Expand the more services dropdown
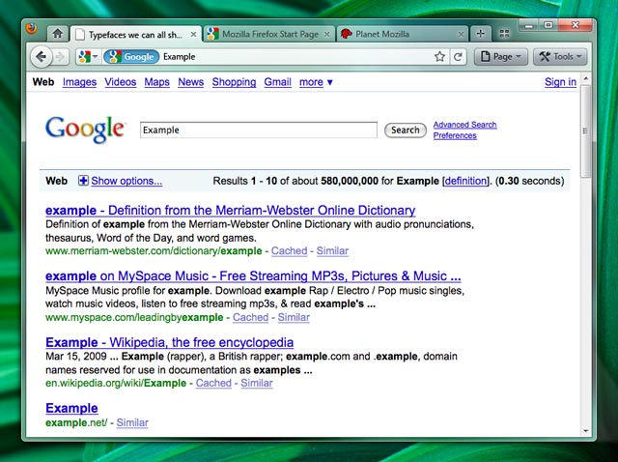The image size is (618, 462). (x=316, y=82)
